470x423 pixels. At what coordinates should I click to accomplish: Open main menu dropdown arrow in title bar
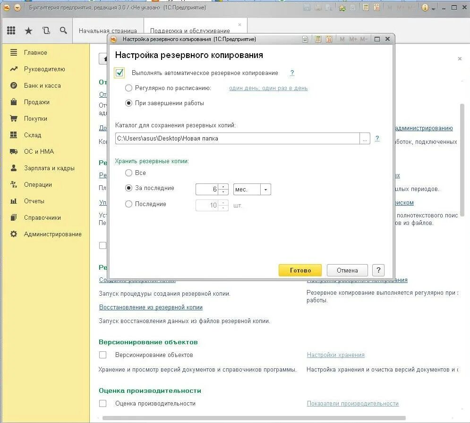[x=17, y=8]
